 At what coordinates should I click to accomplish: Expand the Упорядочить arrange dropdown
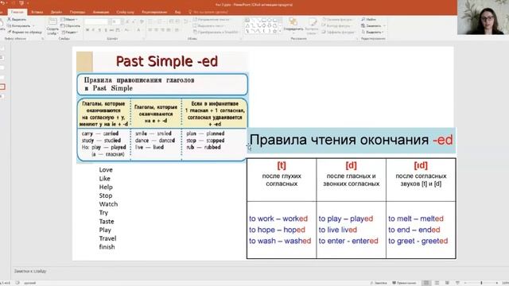293,25
